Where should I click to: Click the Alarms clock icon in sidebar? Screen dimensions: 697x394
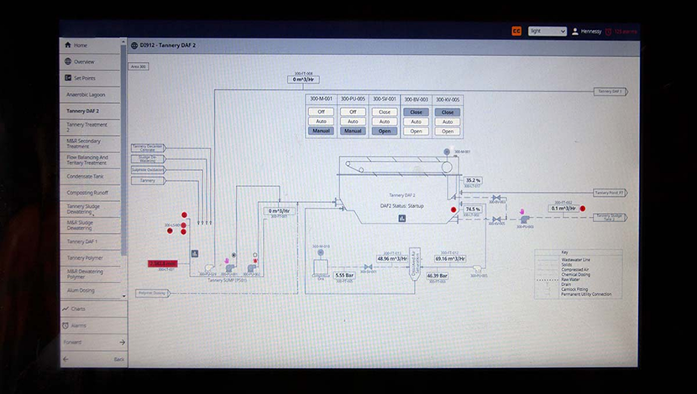[x=66, y=325]
